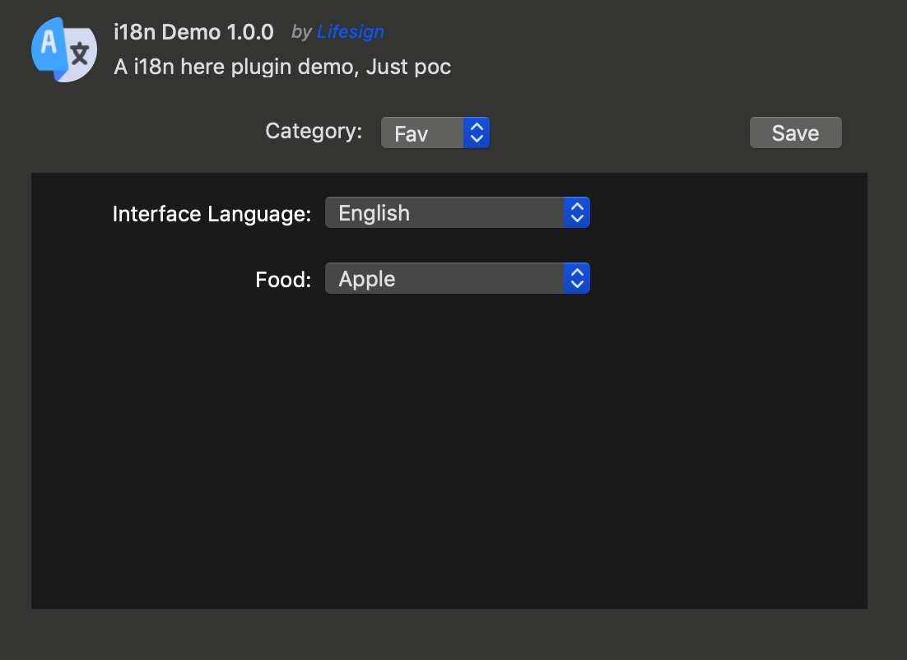Click the Category label text
Screen dimensions: 907x660
click(314, 131)
